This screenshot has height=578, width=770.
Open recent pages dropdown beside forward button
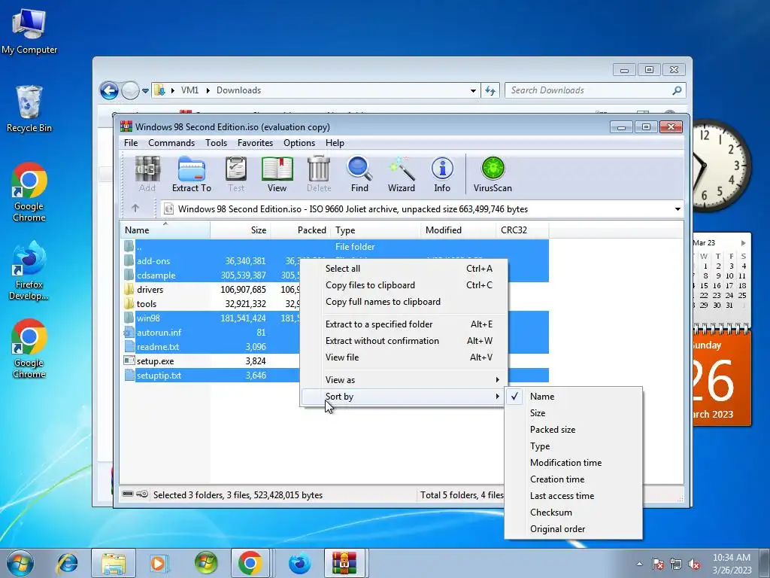145,90
